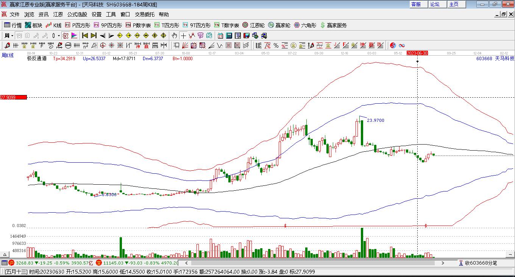The height and width of the screenshot is (277, 515).
Task: Click the 23.9700 high price label
Action: click(x=376, y=120)
